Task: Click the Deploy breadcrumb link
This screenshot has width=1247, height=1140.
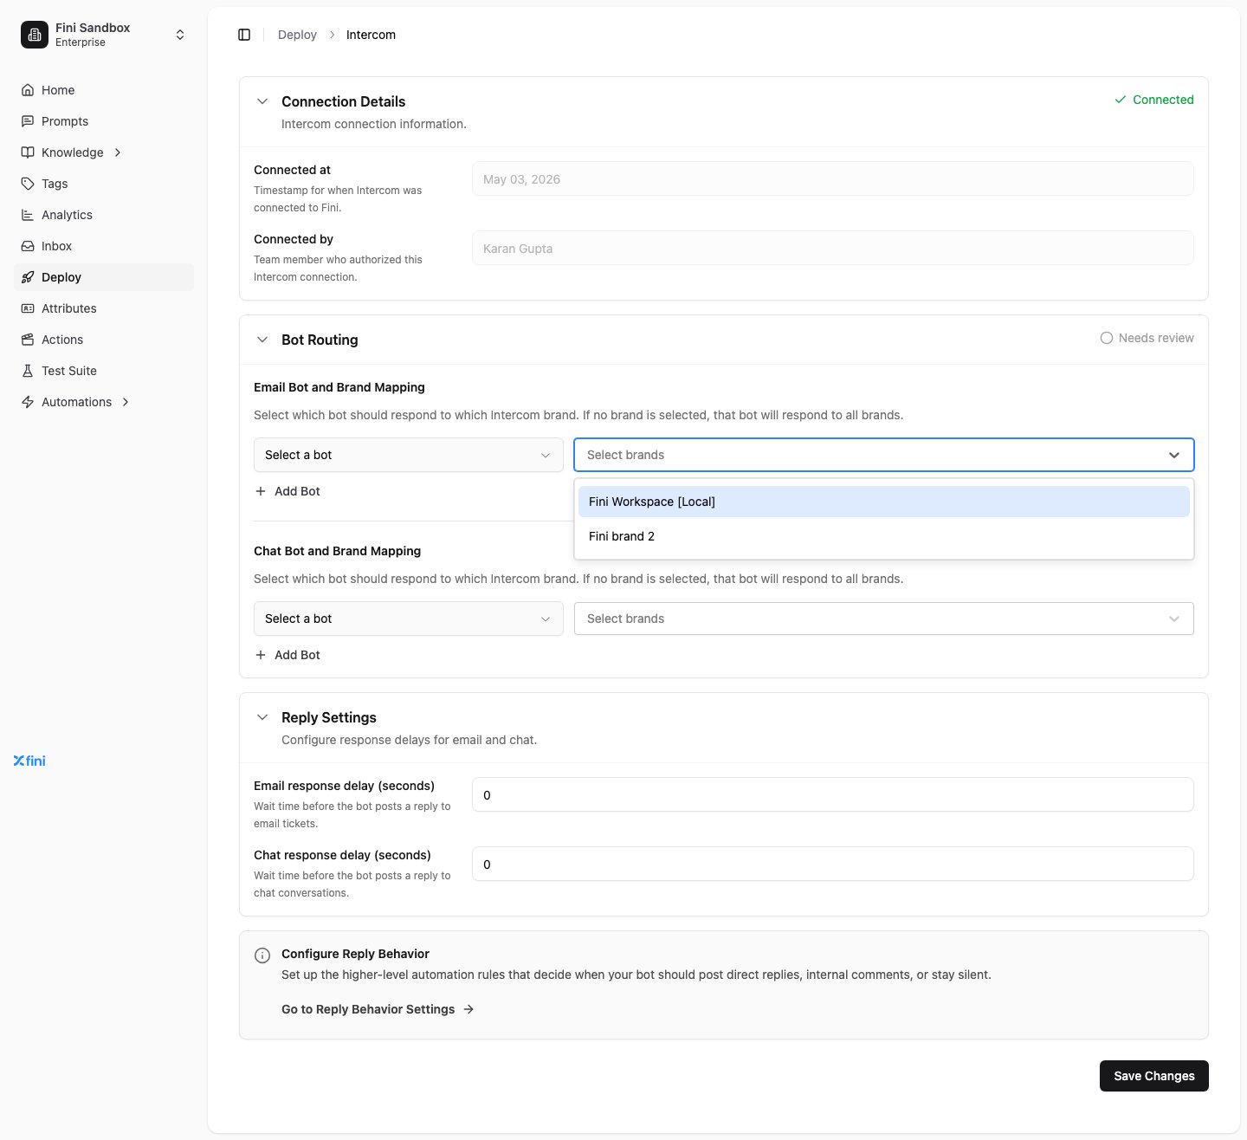Action: (297, 35)
